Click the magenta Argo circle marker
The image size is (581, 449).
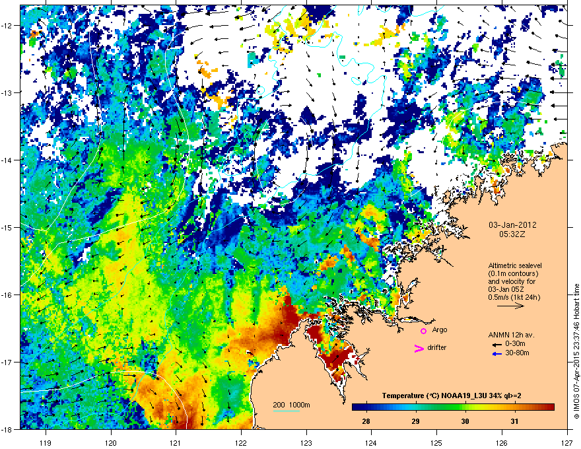pos(423,331)
